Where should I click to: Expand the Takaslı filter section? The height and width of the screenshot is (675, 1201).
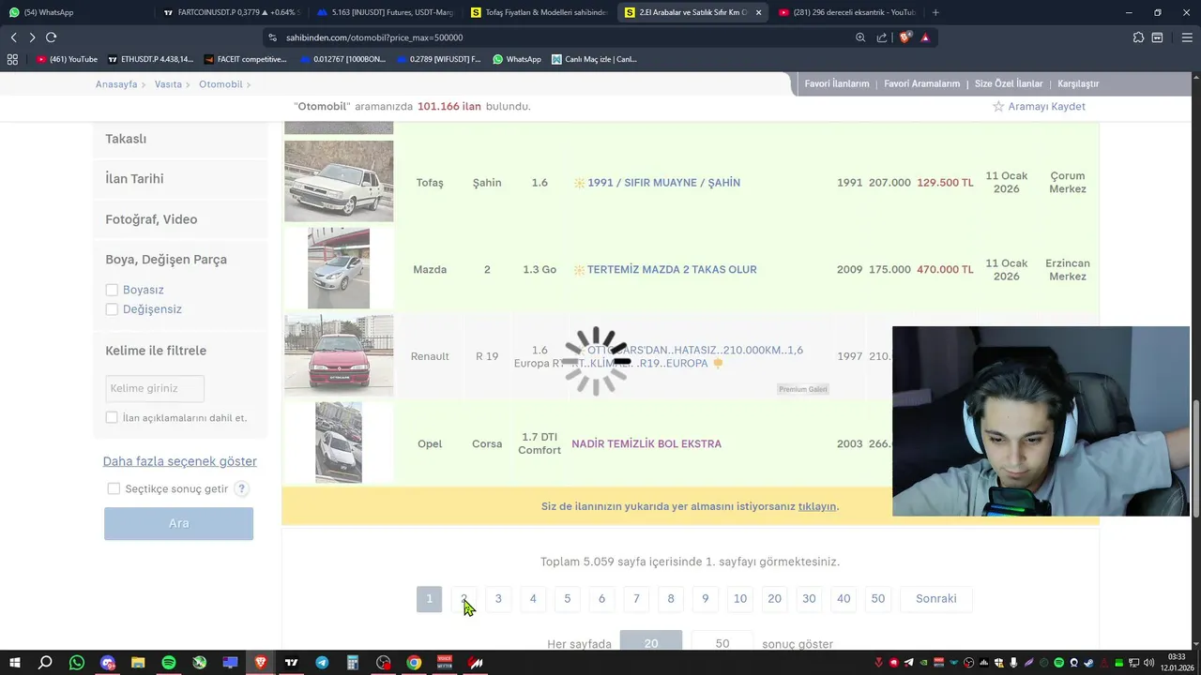[x=180, y=139]
